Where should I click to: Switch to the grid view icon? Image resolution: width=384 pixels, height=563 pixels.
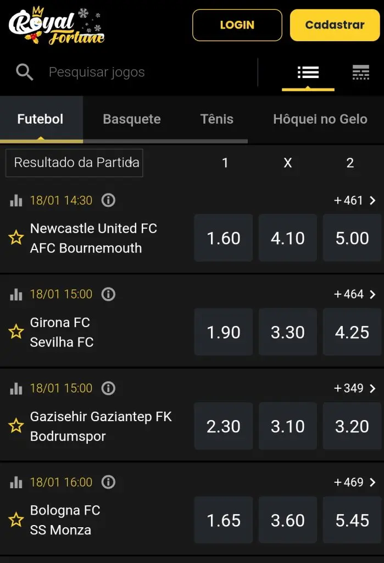coord(361,71)
